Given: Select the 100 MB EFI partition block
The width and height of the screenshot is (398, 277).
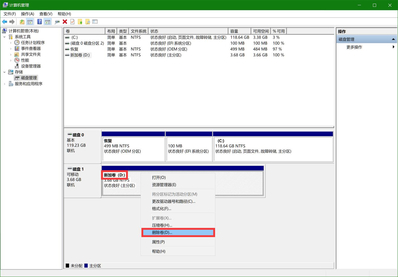Looking at the screenshot, I should coord(189,149).
